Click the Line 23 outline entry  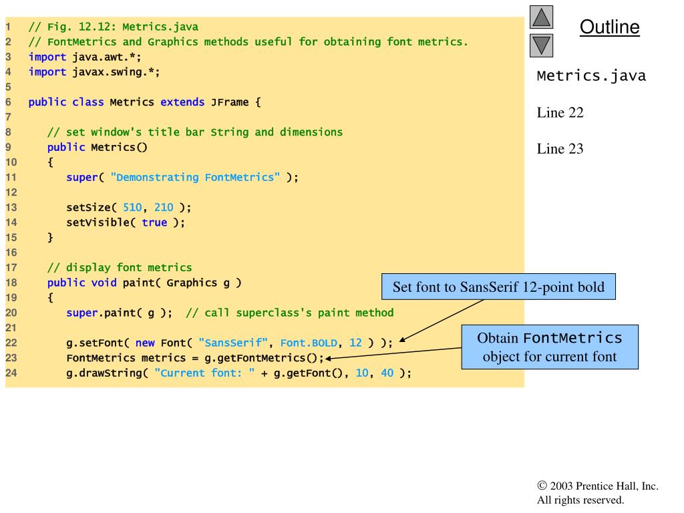[560, 148]
